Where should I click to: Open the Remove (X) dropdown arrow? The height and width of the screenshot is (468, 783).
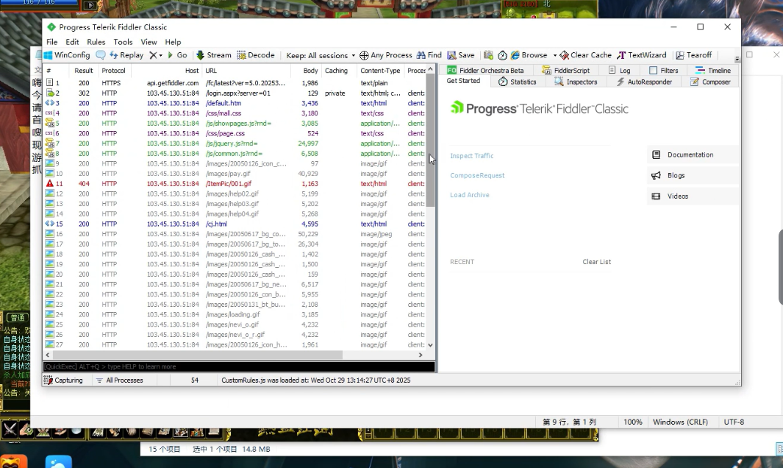coord(160,55)
